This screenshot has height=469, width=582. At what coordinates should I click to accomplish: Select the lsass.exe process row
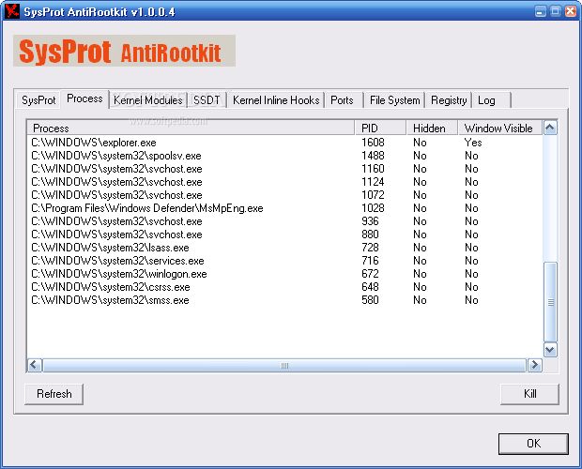point(284,248)
